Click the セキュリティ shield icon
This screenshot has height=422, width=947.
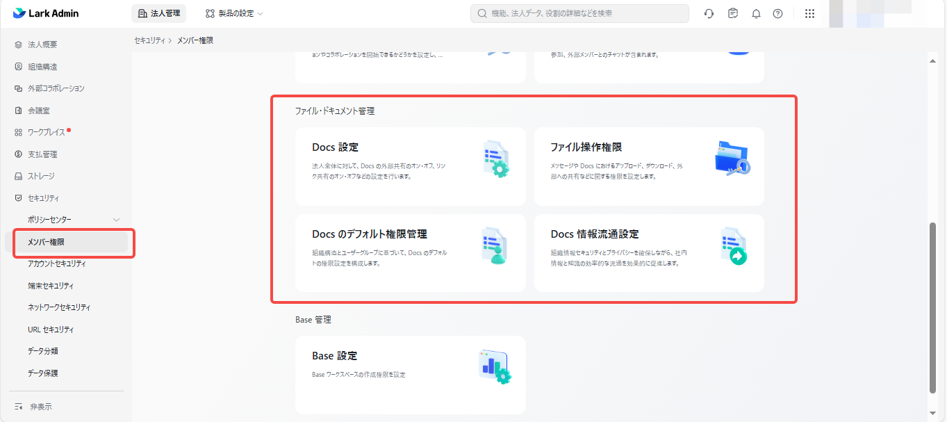tap(19, 198)
